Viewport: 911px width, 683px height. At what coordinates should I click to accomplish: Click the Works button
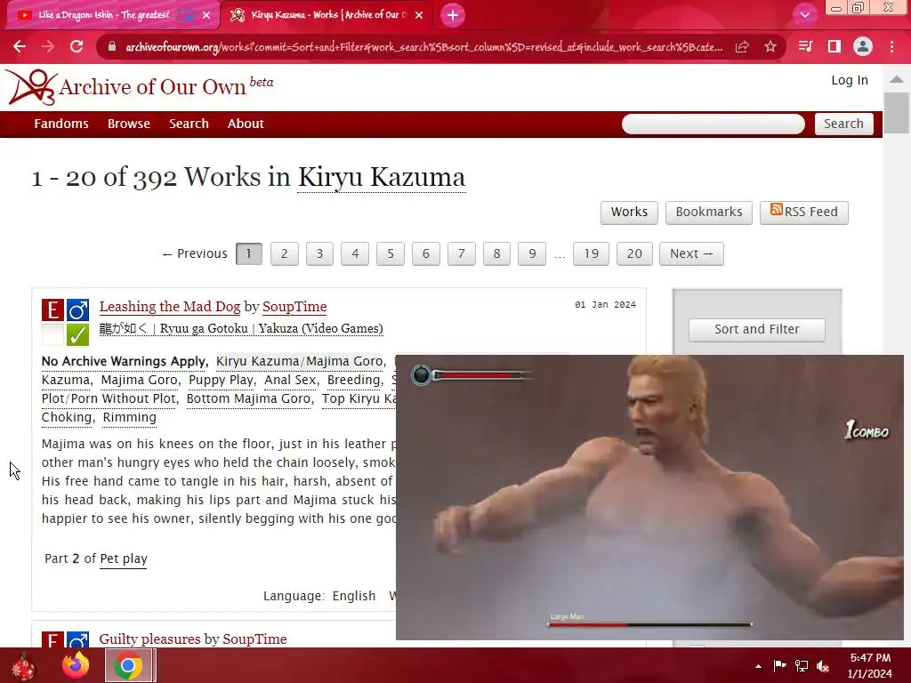(629, 212)
